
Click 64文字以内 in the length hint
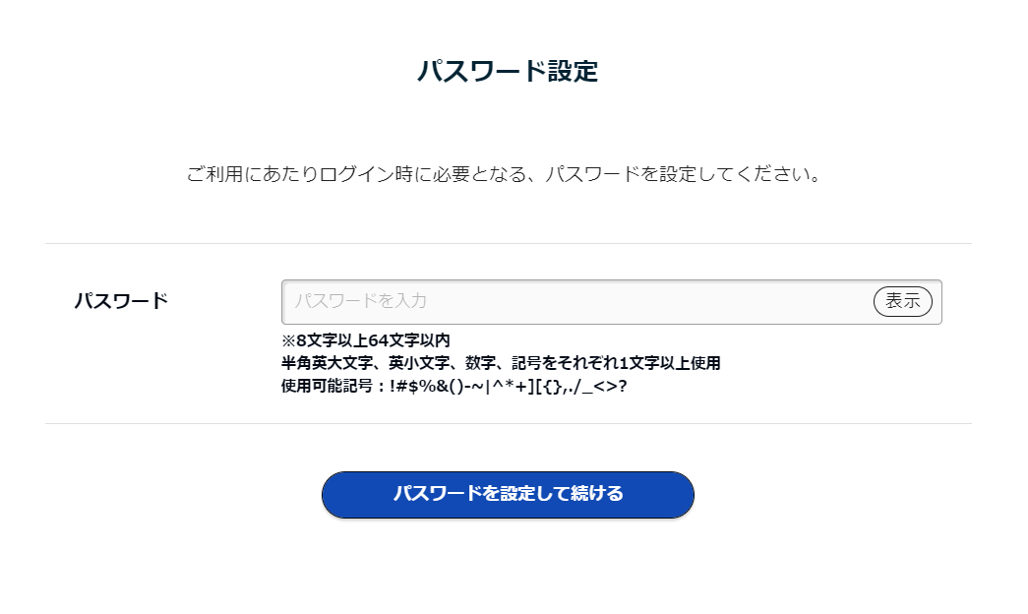(409, 340)
